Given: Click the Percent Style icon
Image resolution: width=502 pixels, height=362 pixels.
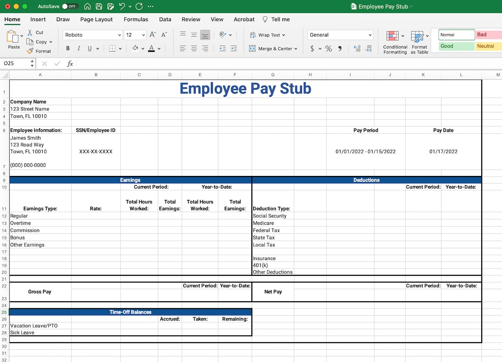Looking at the screenshot, I should point(329,49).
